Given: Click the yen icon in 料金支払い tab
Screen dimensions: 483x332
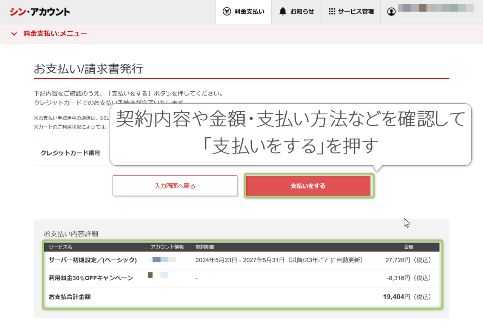Looking at the screenshot, I should click(227, 11).
